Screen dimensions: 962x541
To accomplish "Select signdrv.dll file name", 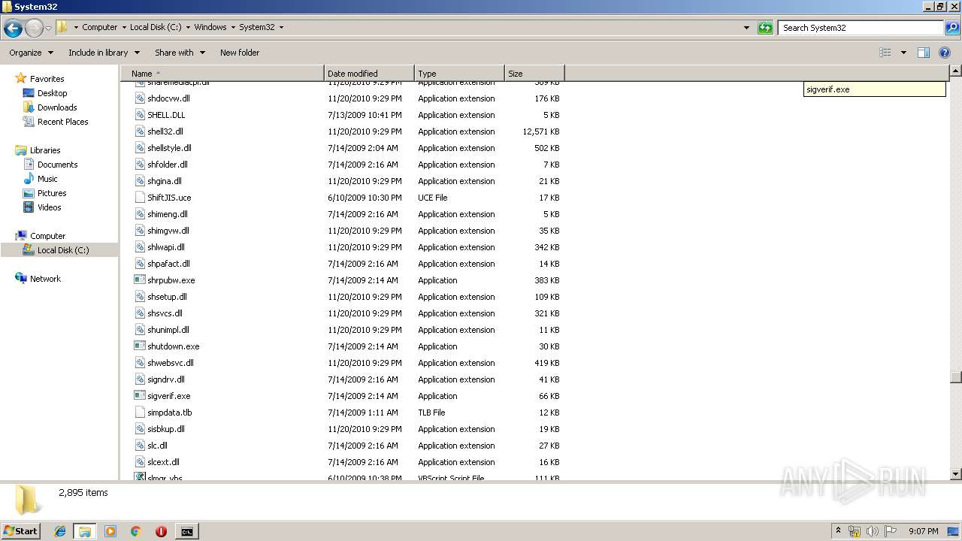I will coord(166,379).
